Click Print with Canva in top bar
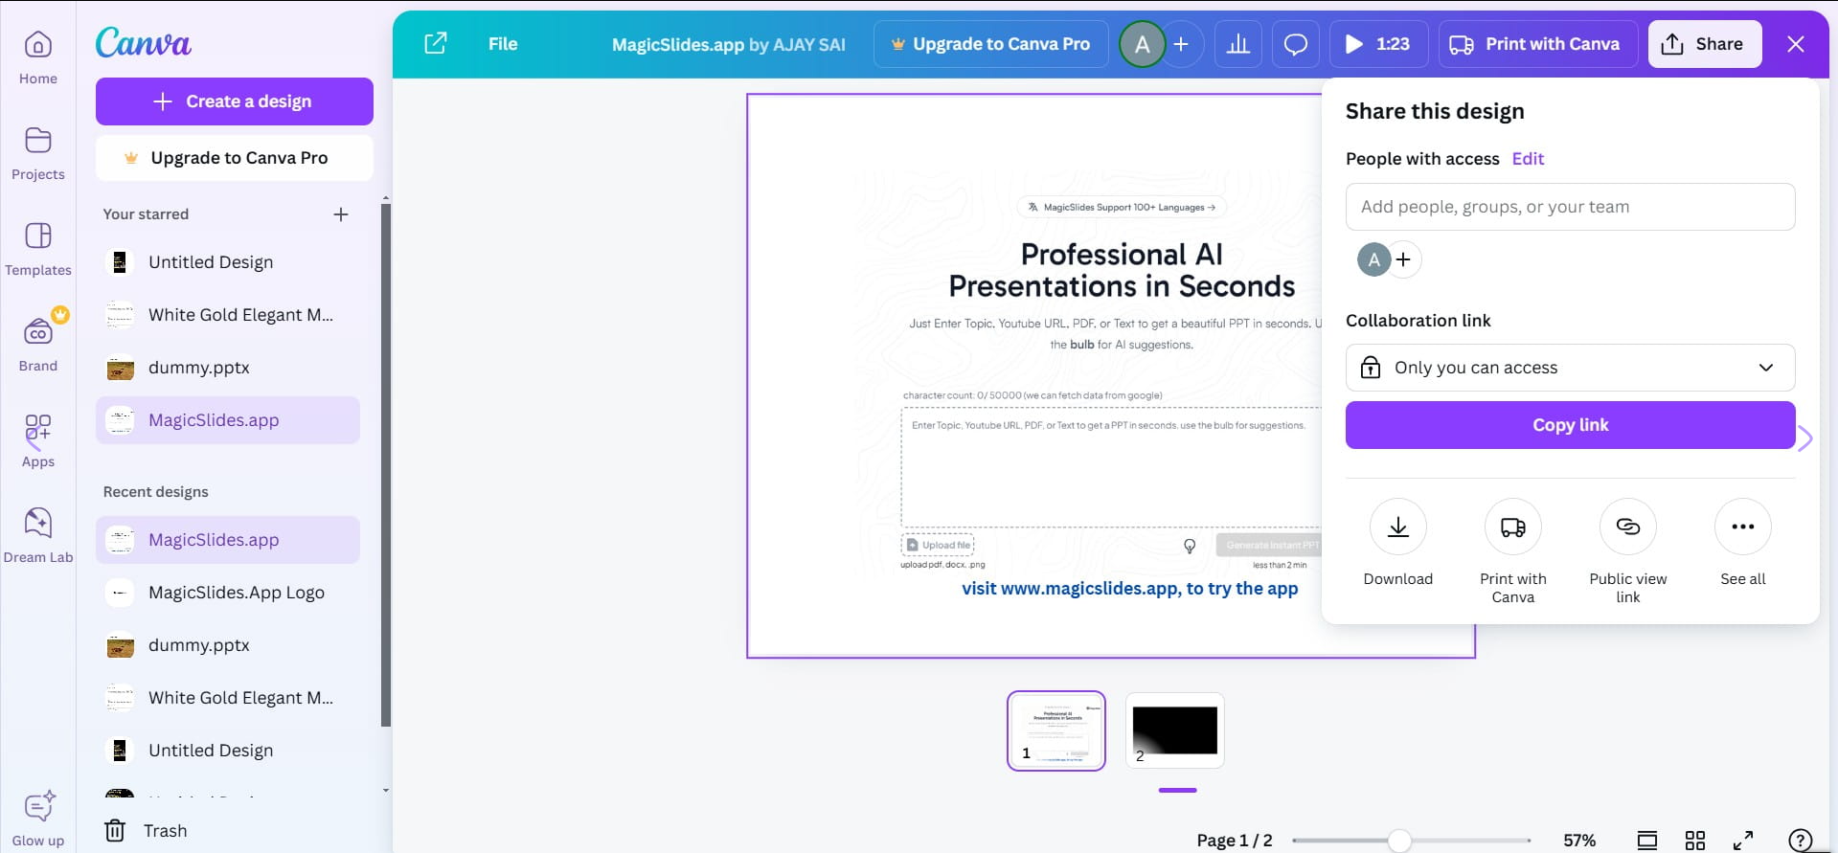 pos(1538,44)
